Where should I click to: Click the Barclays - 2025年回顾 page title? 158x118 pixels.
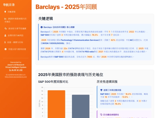pos(66,7)
